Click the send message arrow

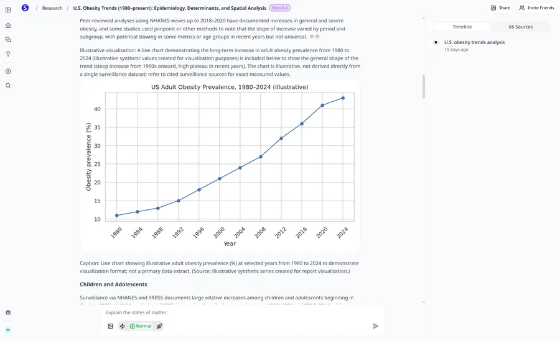click(375, 326)
